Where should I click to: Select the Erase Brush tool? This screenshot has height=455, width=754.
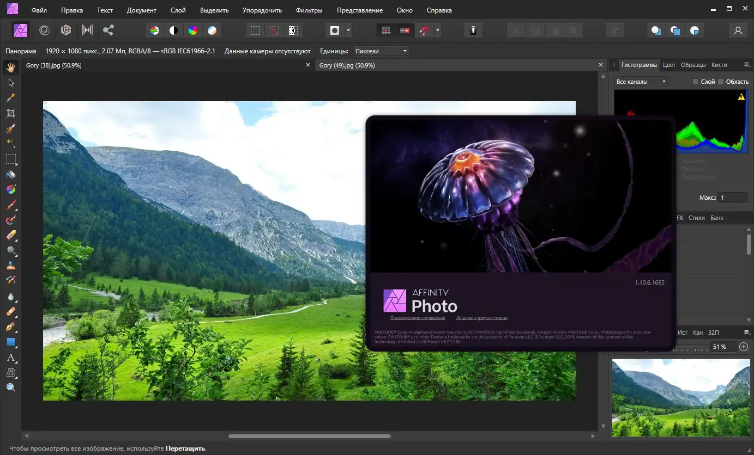pyautogui.click(x=10, y=236)
